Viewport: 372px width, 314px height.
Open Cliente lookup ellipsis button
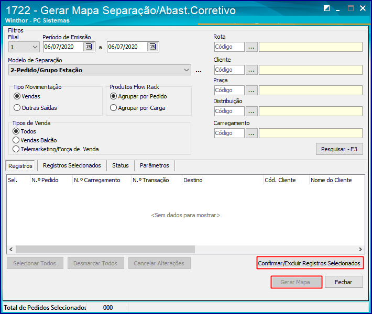pos(251,70)
